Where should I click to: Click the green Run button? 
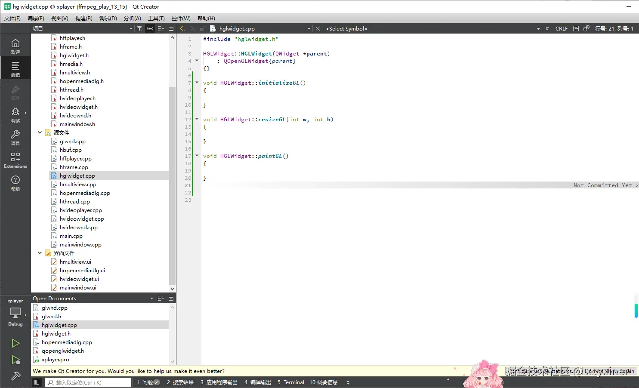tap(15, 343)
